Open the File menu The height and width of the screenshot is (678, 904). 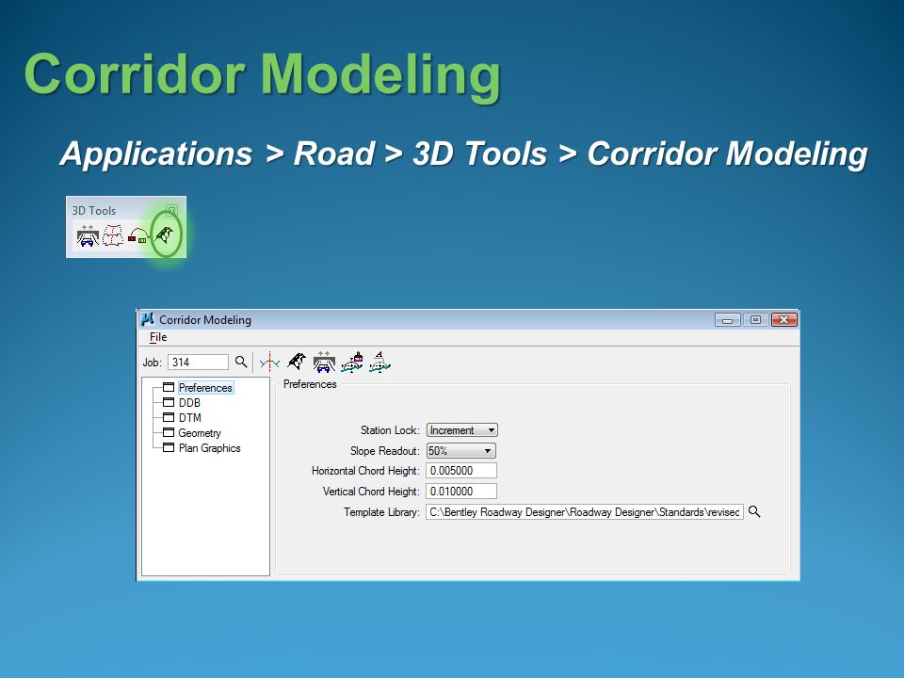coord(158,337)
